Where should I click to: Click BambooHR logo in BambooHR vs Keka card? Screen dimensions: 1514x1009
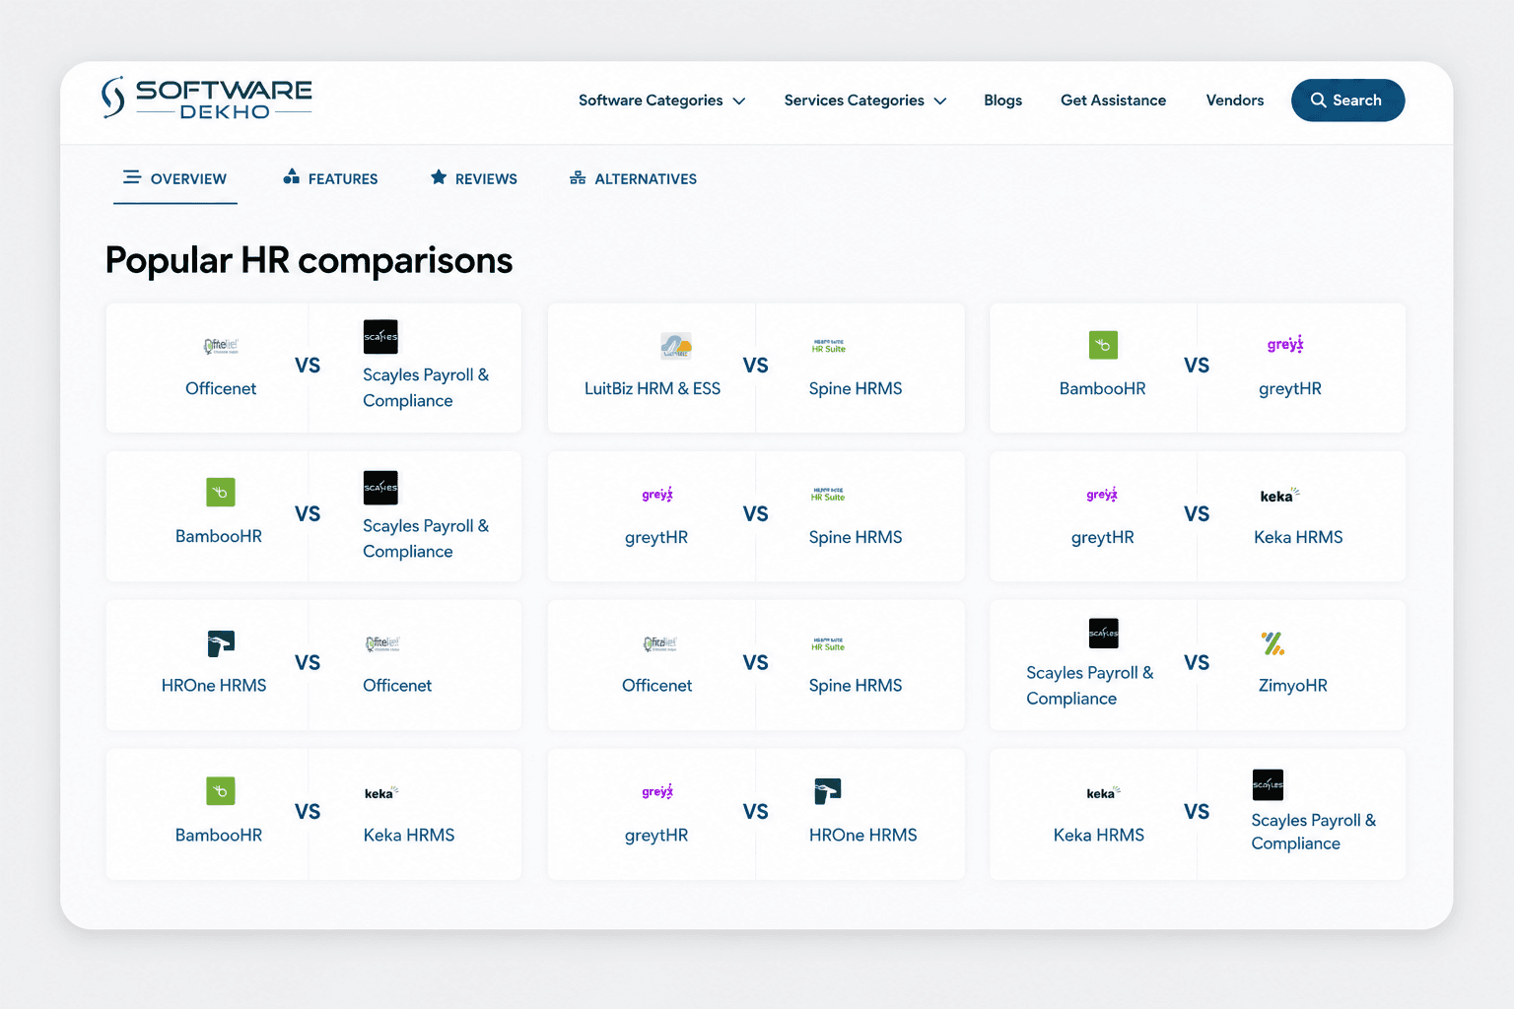221,790
